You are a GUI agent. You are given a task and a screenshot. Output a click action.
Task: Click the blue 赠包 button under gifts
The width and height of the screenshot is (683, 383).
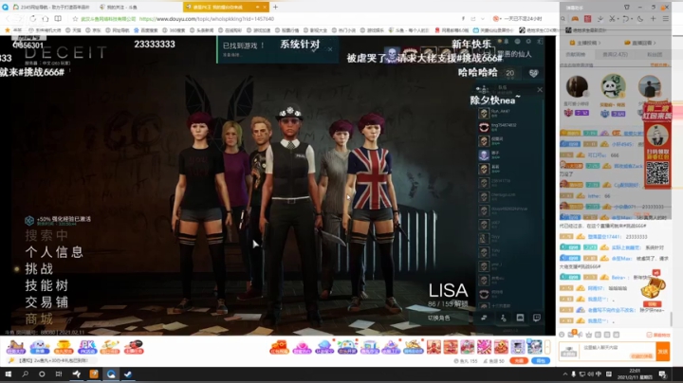pyautogui.click(x=540, y=361)
